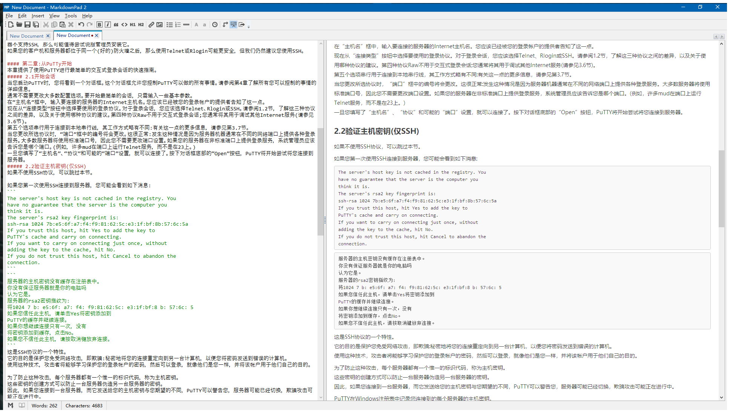This screenshot has width=730, height=413.
Task: Undo the last edit
Action: click(x=81, y=24)
